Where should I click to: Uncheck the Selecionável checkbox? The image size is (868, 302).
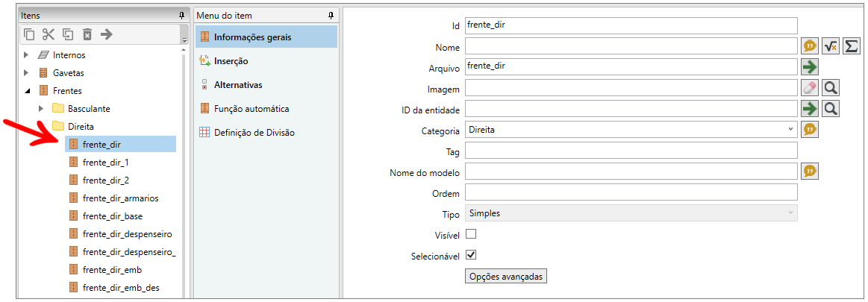(x=471, y=255)
